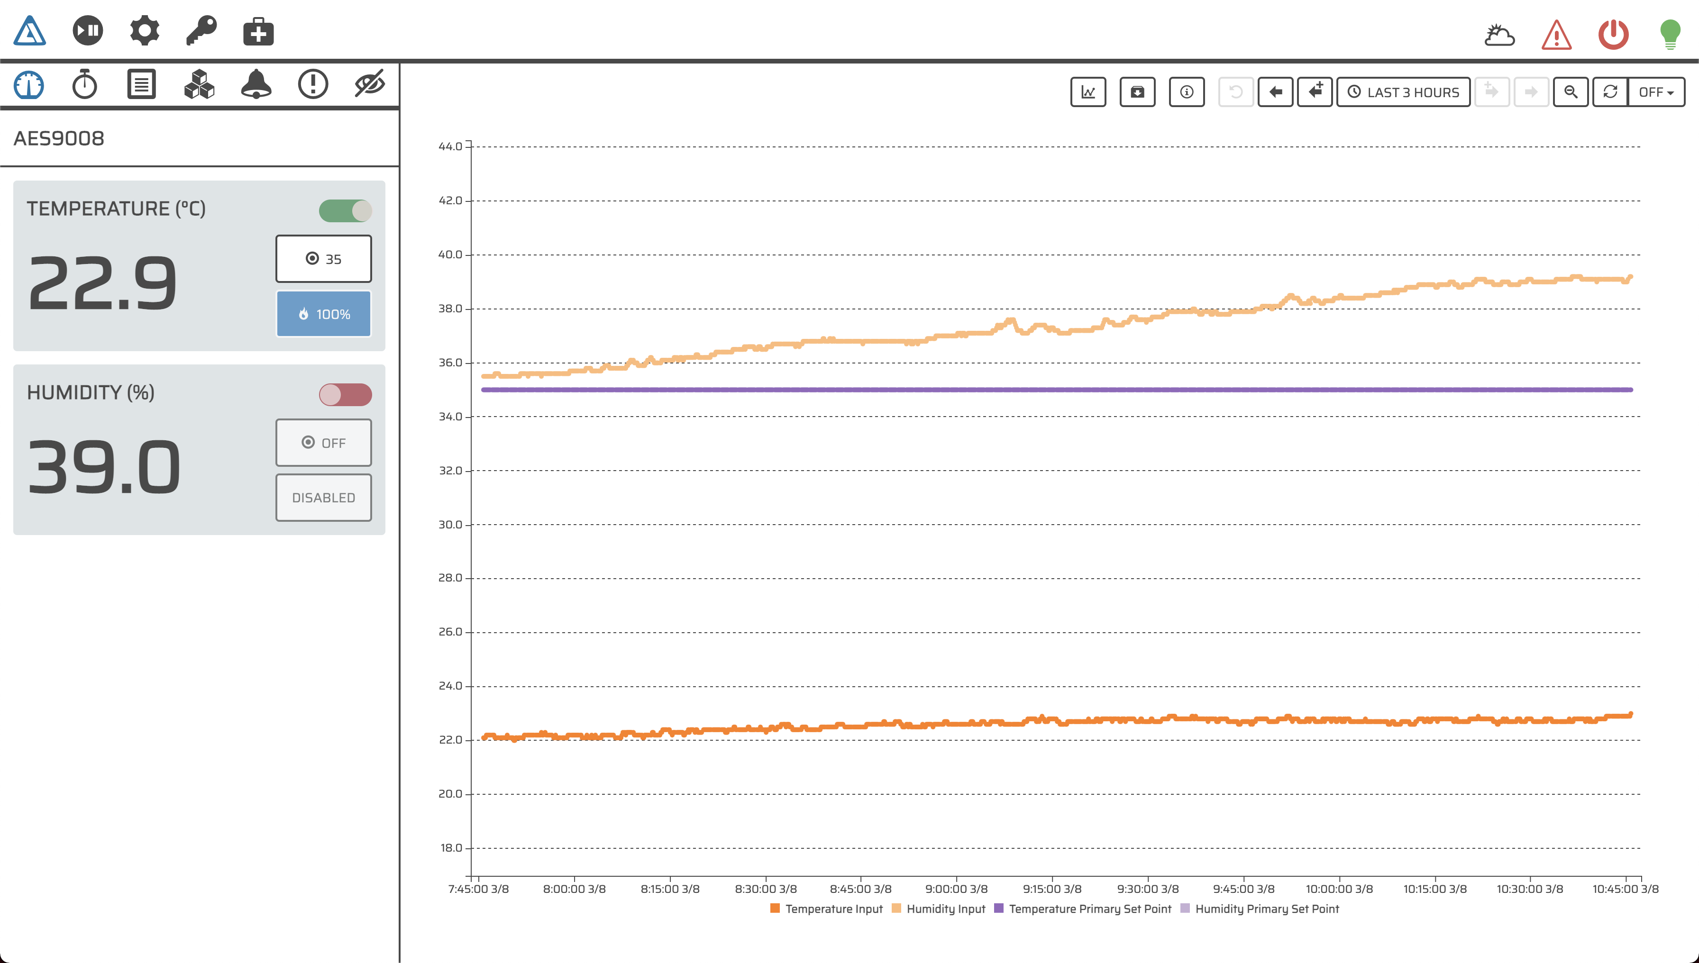1699x963 pixels.
Task: Click the play/pause icon in top bar
Action: pyautogui.click(x=87, y=31)
